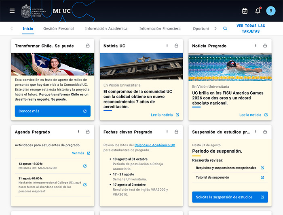
Task: Open the calendar tasks icon
Action: (245, 11)
